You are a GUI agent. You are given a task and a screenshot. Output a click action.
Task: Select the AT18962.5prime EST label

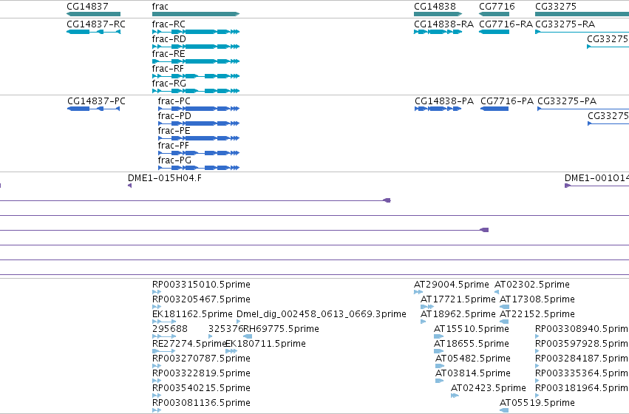[458, 314]
